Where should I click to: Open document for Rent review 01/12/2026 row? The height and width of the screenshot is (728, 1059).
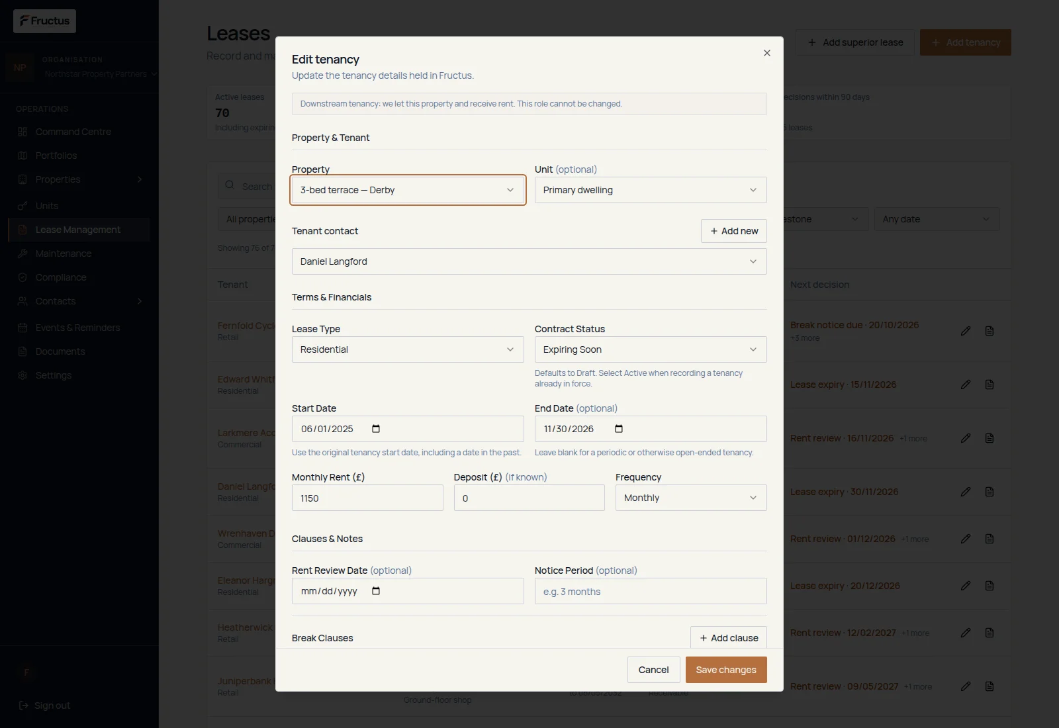point(990,539)
